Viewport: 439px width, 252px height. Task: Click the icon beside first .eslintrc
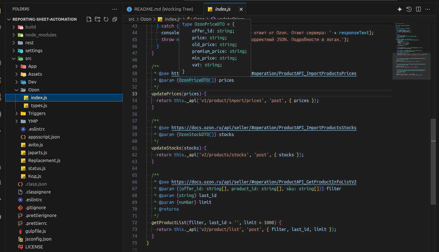pos(23,129)
